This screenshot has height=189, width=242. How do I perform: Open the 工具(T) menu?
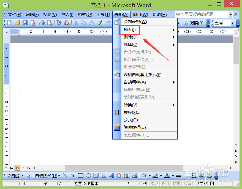point(103,15)
